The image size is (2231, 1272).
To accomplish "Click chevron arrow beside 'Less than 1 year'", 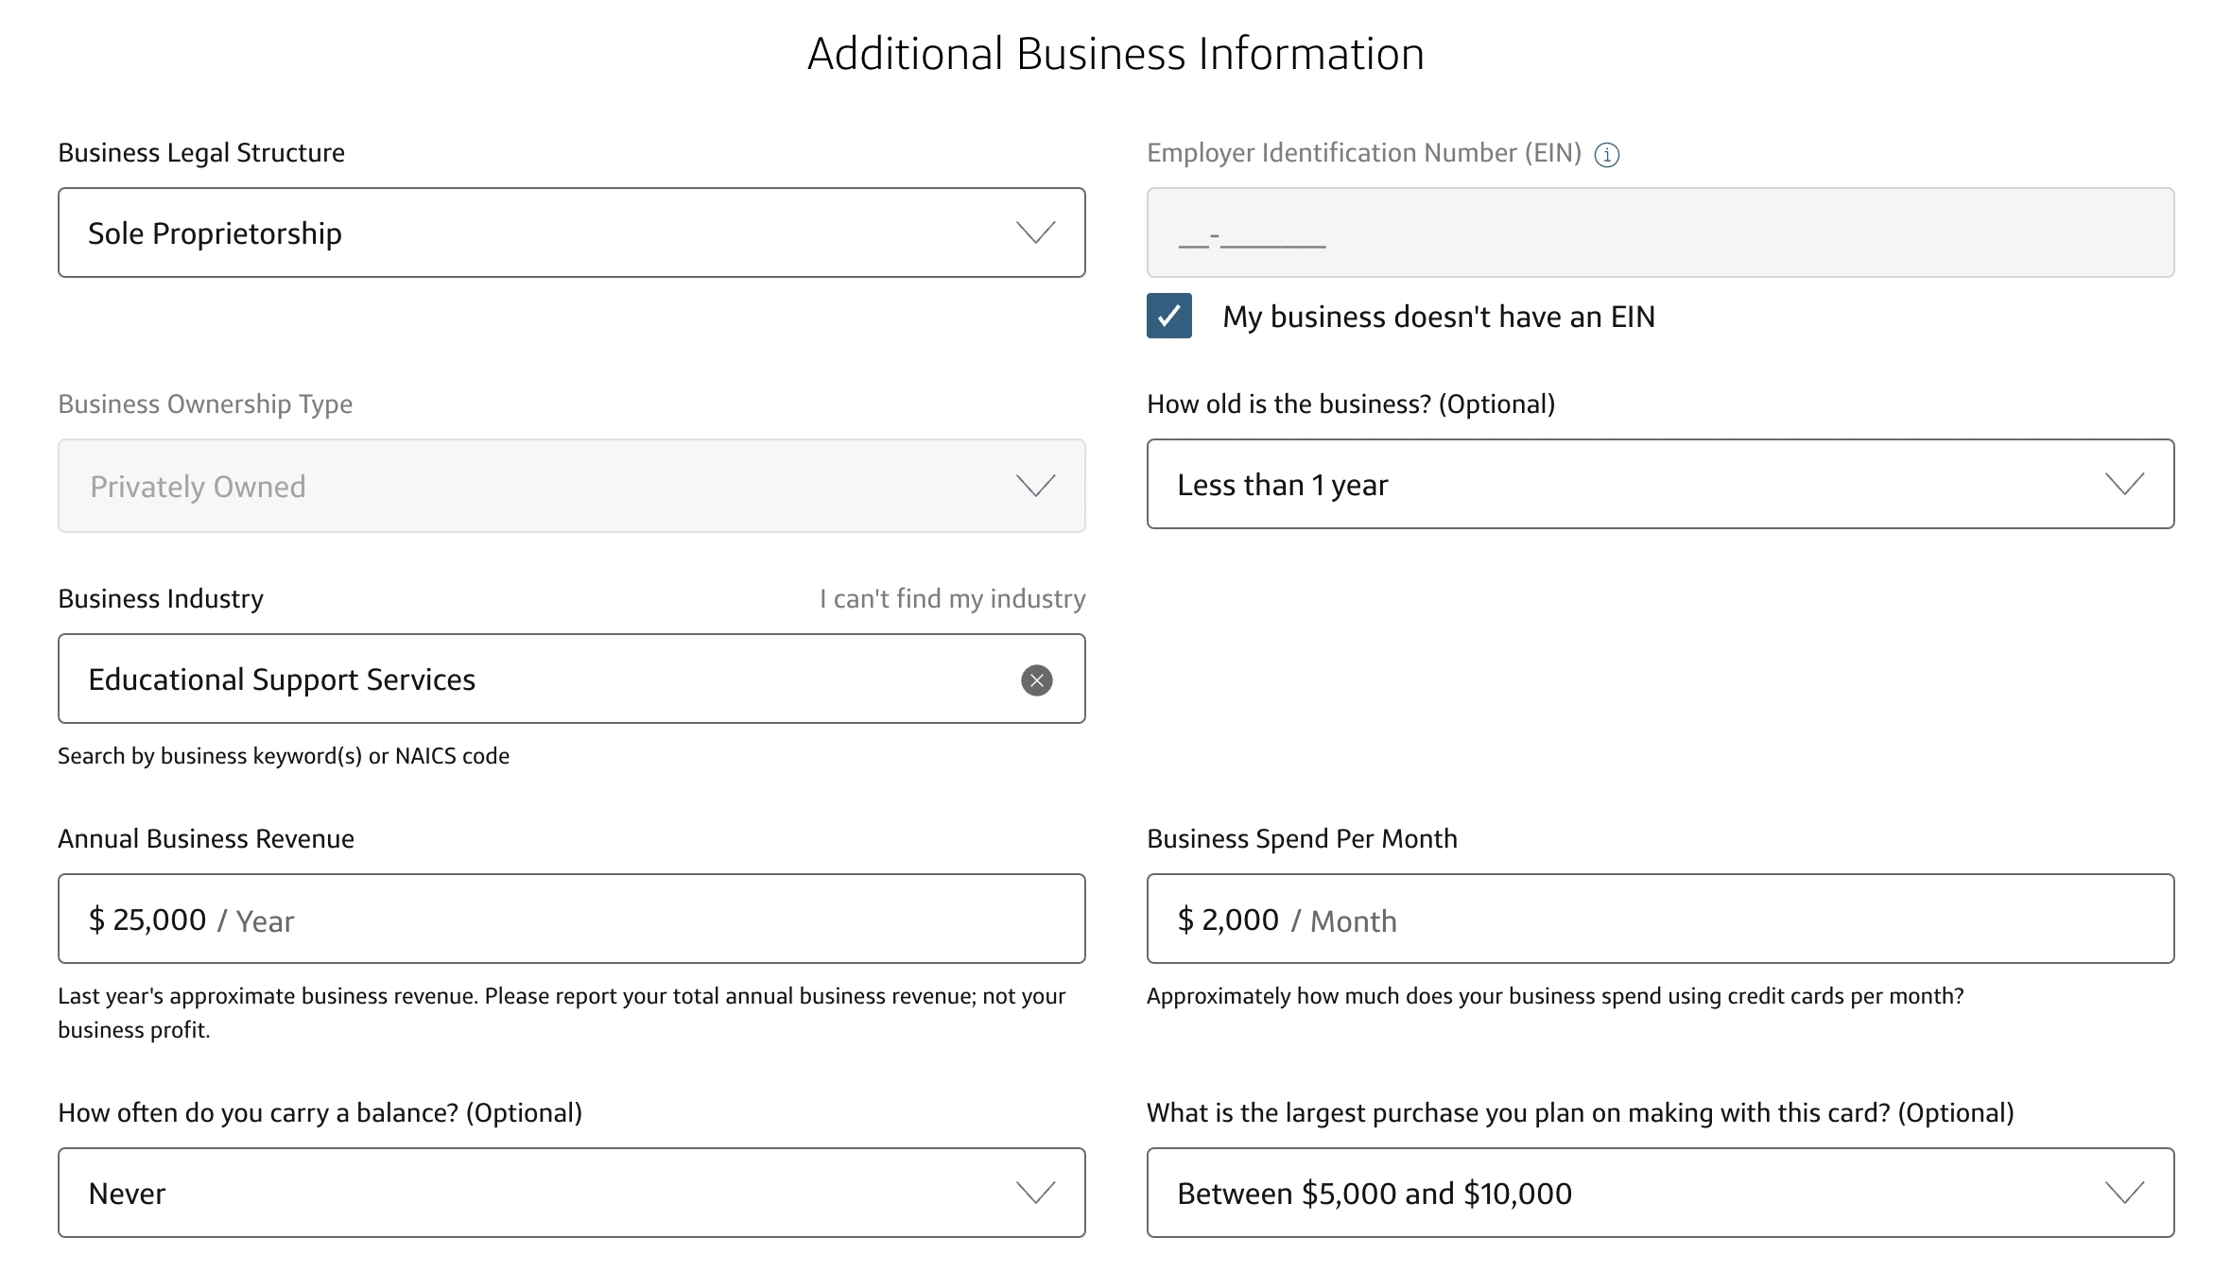I will [x=2124, y=484].
